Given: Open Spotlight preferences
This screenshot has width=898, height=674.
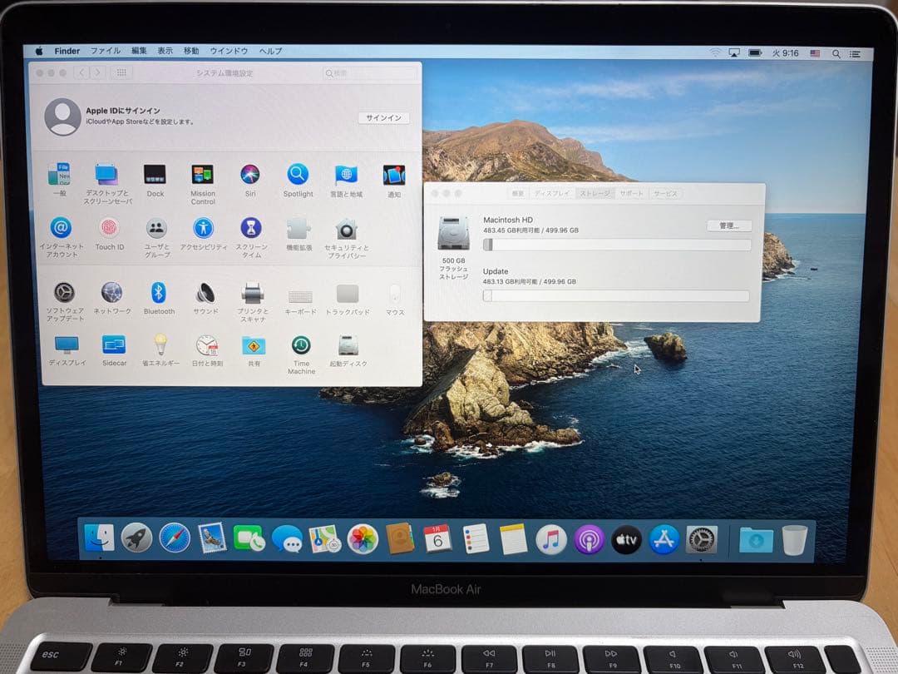Looking at the screenshot, I should click(299, 174).
